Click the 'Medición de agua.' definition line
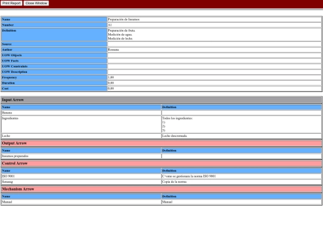 point(120,35)
